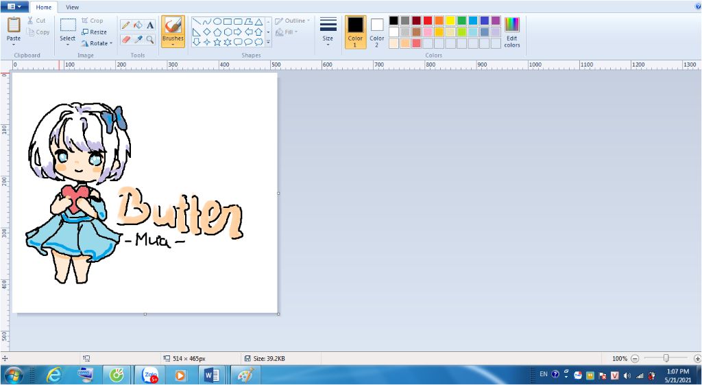Choose the Left arrow shape
Viewport: 702px width, 385px height.
[x=248, y=32]
